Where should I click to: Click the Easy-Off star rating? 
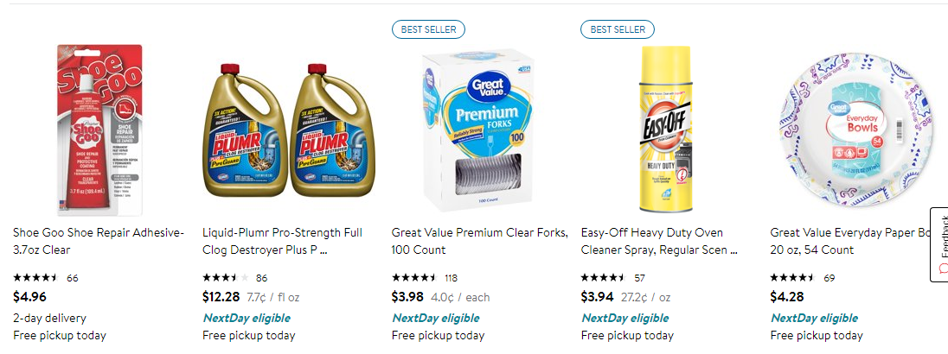tap(603, 278)
